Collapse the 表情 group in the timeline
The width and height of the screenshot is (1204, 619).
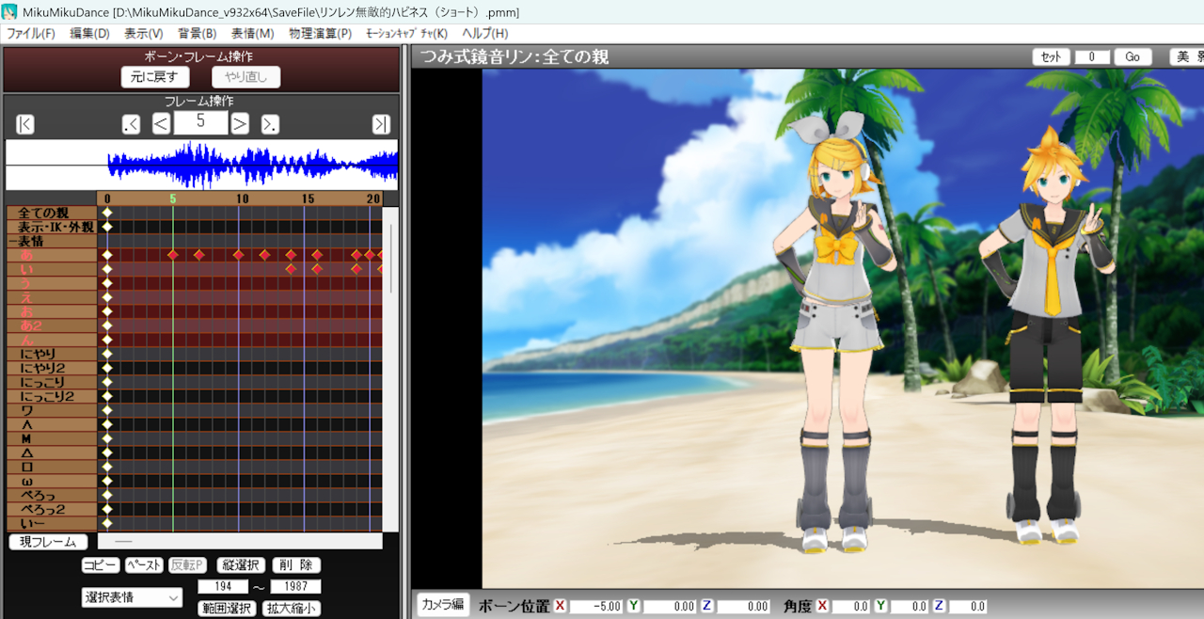[11, 241]
